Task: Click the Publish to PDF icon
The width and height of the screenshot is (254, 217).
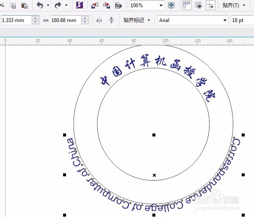Action: (x=119, y=6)
